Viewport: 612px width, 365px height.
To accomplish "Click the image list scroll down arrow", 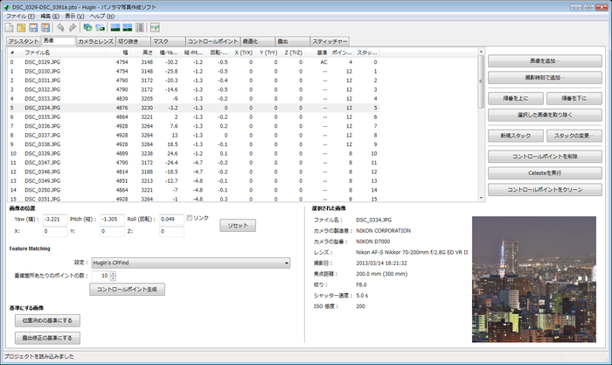I will 481,198.
